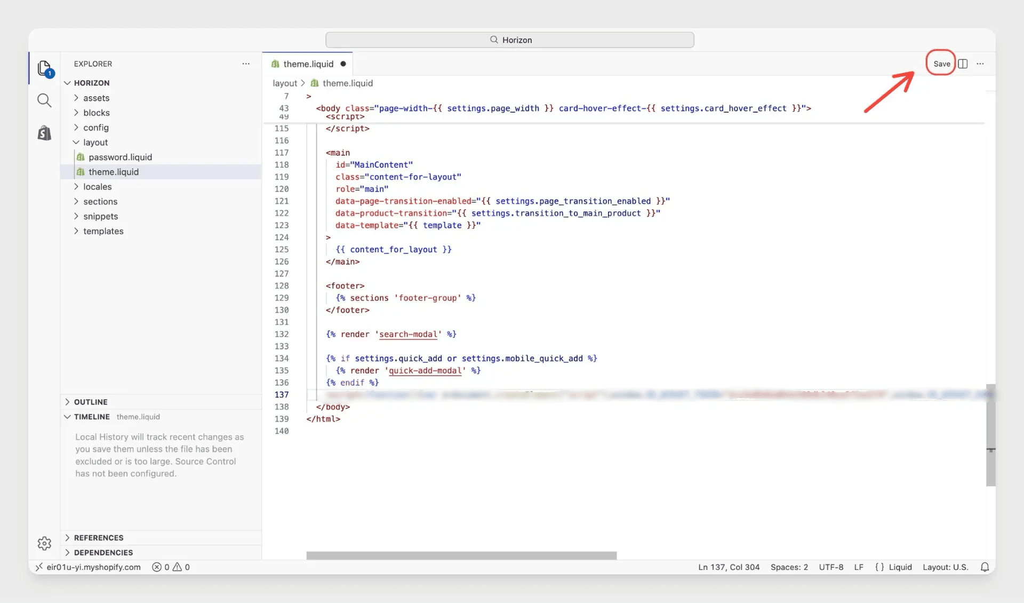Save the theme.liquid file

coord(941,64)
